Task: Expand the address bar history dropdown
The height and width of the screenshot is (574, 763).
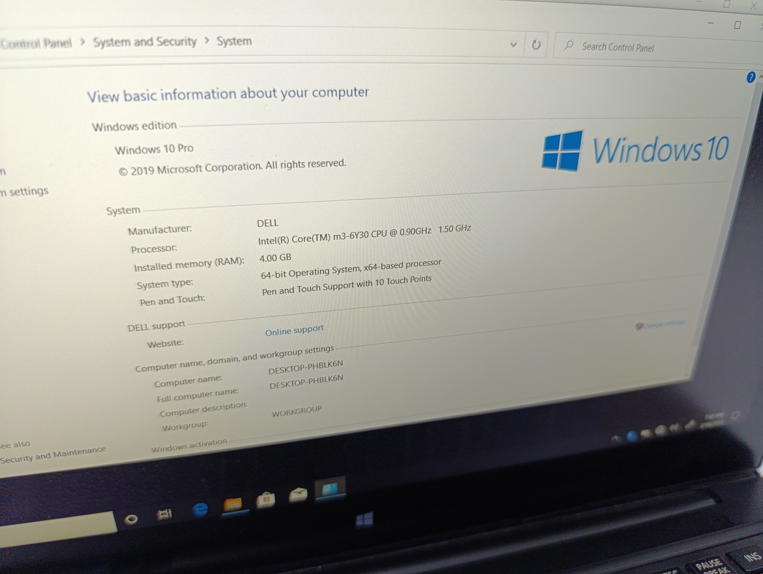Action: [513, 44]
